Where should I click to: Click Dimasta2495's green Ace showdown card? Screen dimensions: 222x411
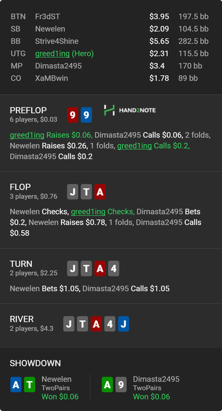(x=107, y=385)
